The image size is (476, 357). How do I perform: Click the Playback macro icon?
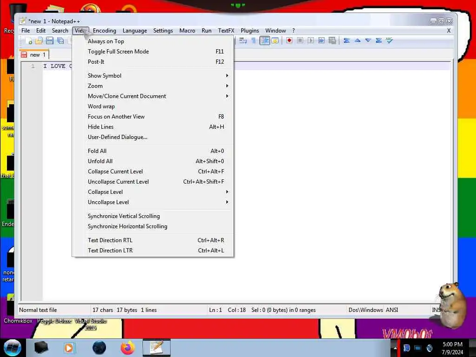pyautogui.click(x=311, y=40)
